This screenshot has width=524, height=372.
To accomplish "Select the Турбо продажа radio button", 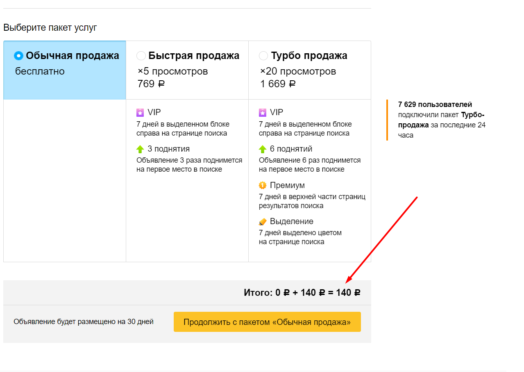I will click(263, 56).
